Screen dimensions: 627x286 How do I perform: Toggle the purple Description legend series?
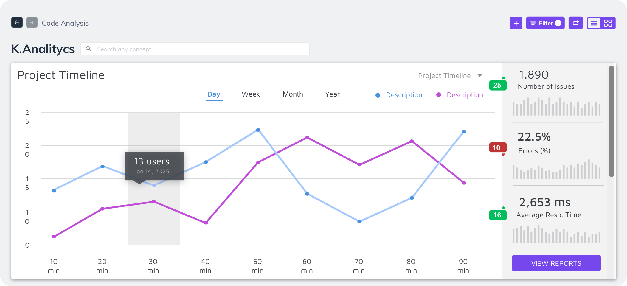click(x=460, y=95)
